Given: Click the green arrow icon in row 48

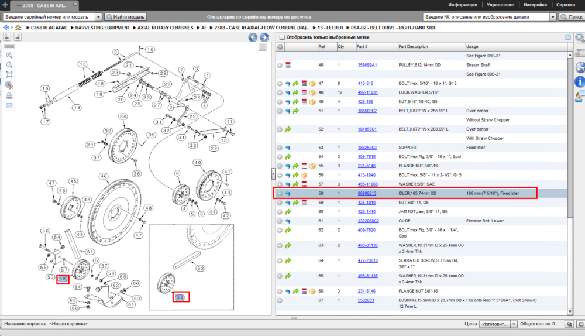Looking at the screenshot, I should click(296, 92).
